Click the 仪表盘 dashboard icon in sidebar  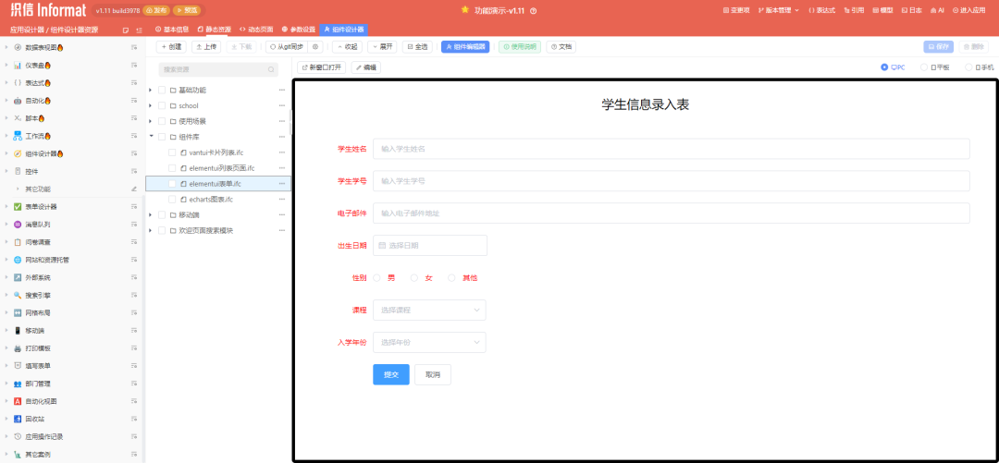coord(18,65)
